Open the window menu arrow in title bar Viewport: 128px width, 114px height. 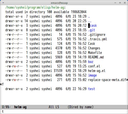point(3,3)
